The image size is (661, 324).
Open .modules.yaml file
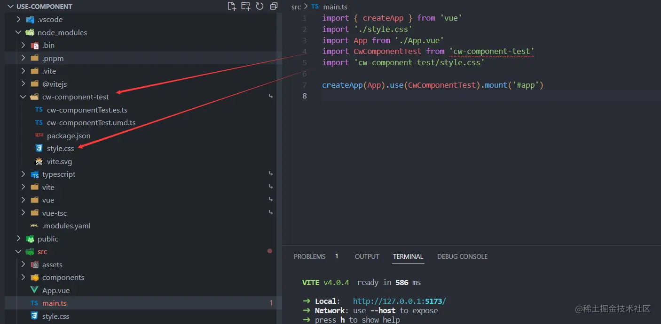pos(66,226)
